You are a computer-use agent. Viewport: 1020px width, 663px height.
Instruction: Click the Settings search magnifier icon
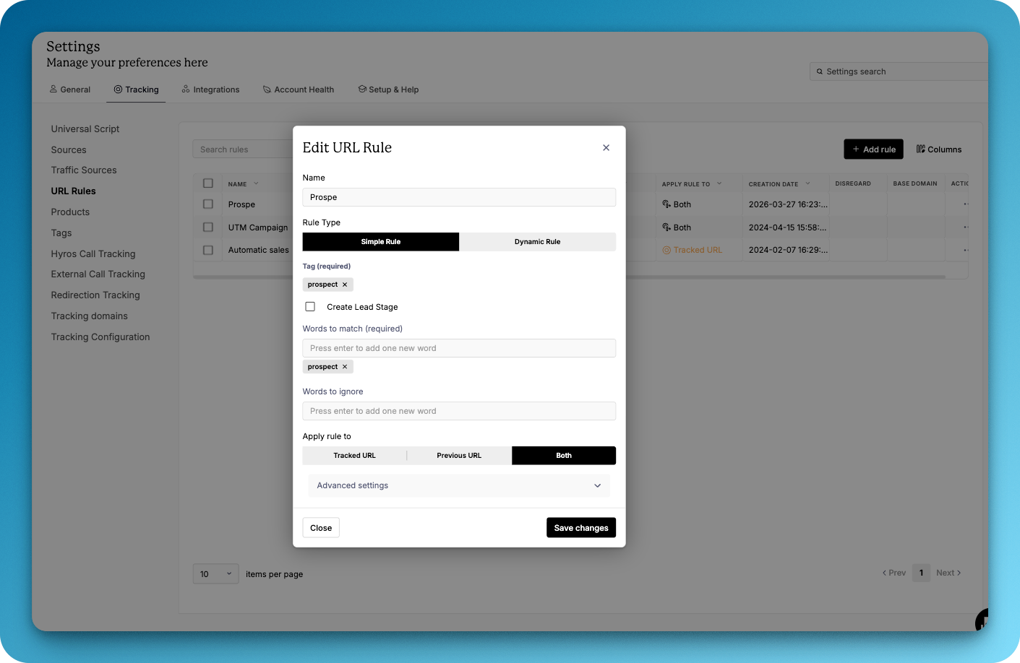point(820,71)
